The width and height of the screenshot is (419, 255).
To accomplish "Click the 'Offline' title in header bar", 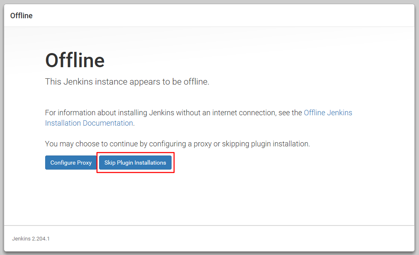I will click(x=22, y=16).
